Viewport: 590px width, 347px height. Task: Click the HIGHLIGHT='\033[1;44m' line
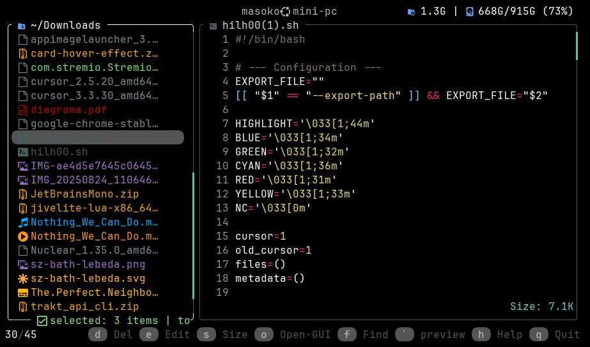coord(305,124)
